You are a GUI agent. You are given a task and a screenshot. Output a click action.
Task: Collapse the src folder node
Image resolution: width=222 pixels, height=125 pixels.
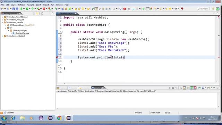pos(6,28)
